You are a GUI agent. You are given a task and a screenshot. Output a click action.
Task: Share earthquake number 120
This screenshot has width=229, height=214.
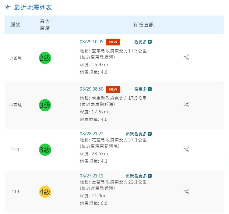tap(186, 149)
